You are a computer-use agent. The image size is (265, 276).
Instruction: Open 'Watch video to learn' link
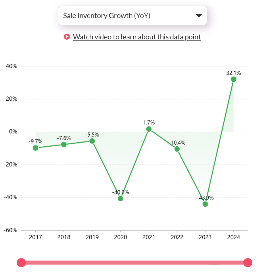pos(137,37)
